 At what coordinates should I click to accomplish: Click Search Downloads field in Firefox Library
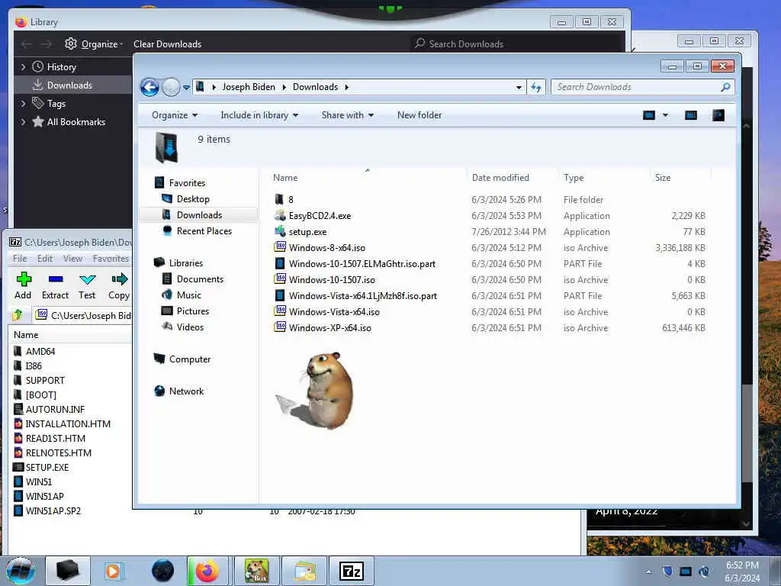pyautogui.click(x=517, y=43)
